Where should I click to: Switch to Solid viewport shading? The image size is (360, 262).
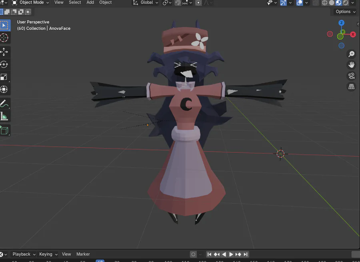point(332,3)
